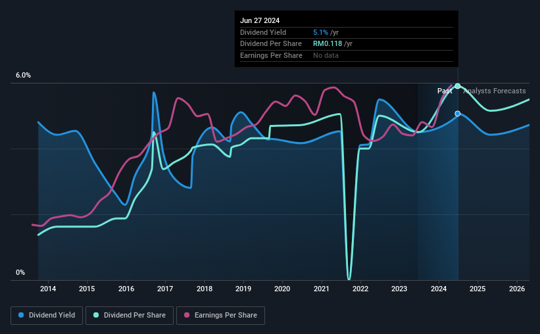The image size is (540, 334).
Task: Toggle the Dividend Yield legend button
Action: [47, 316]
